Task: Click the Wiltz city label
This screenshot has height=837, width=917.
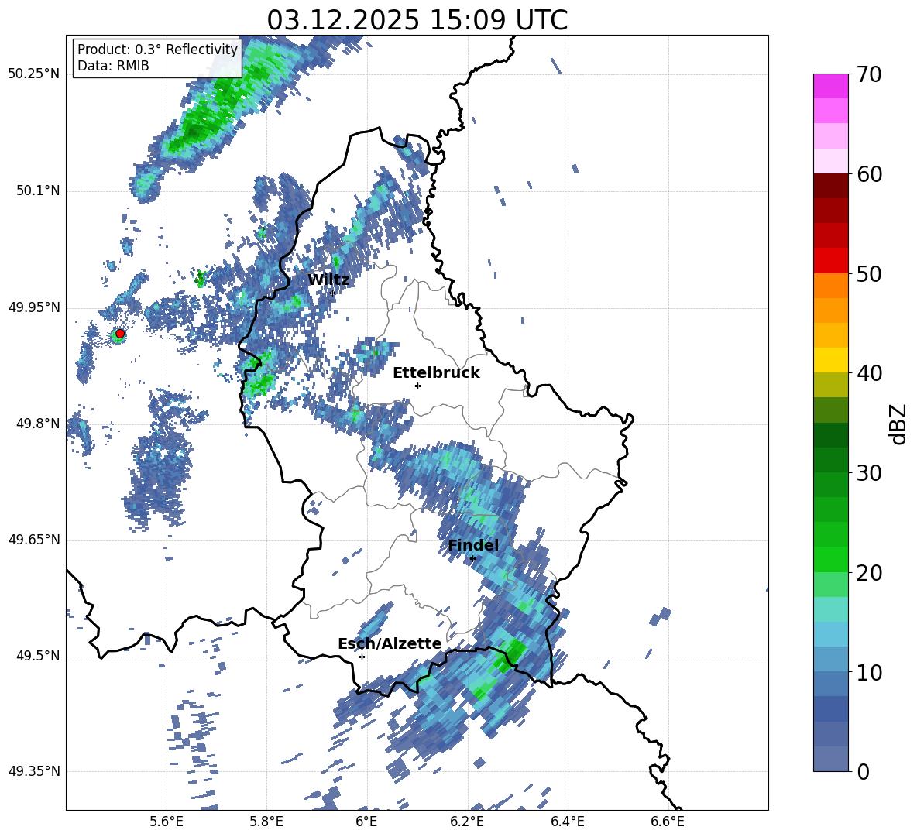Action: click(x=328, y=280)
